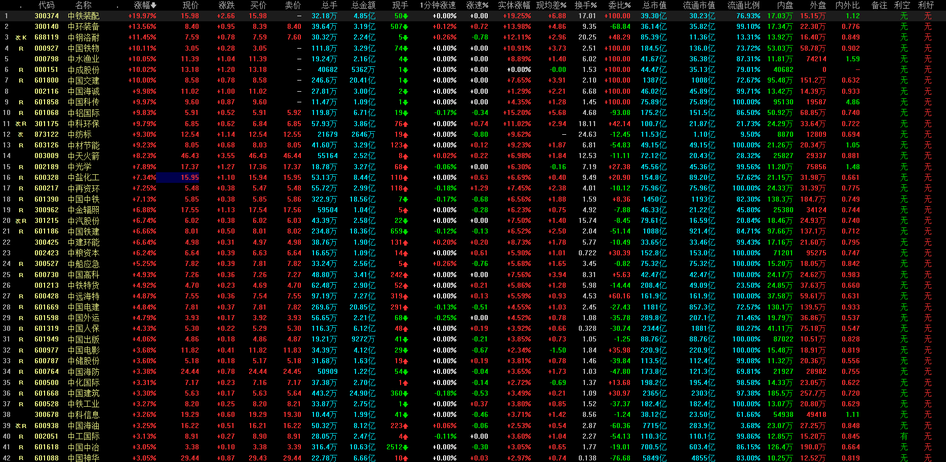Screen dimensions: 946x462
Task: Select stock 中国电影
Action: (84, 350)
